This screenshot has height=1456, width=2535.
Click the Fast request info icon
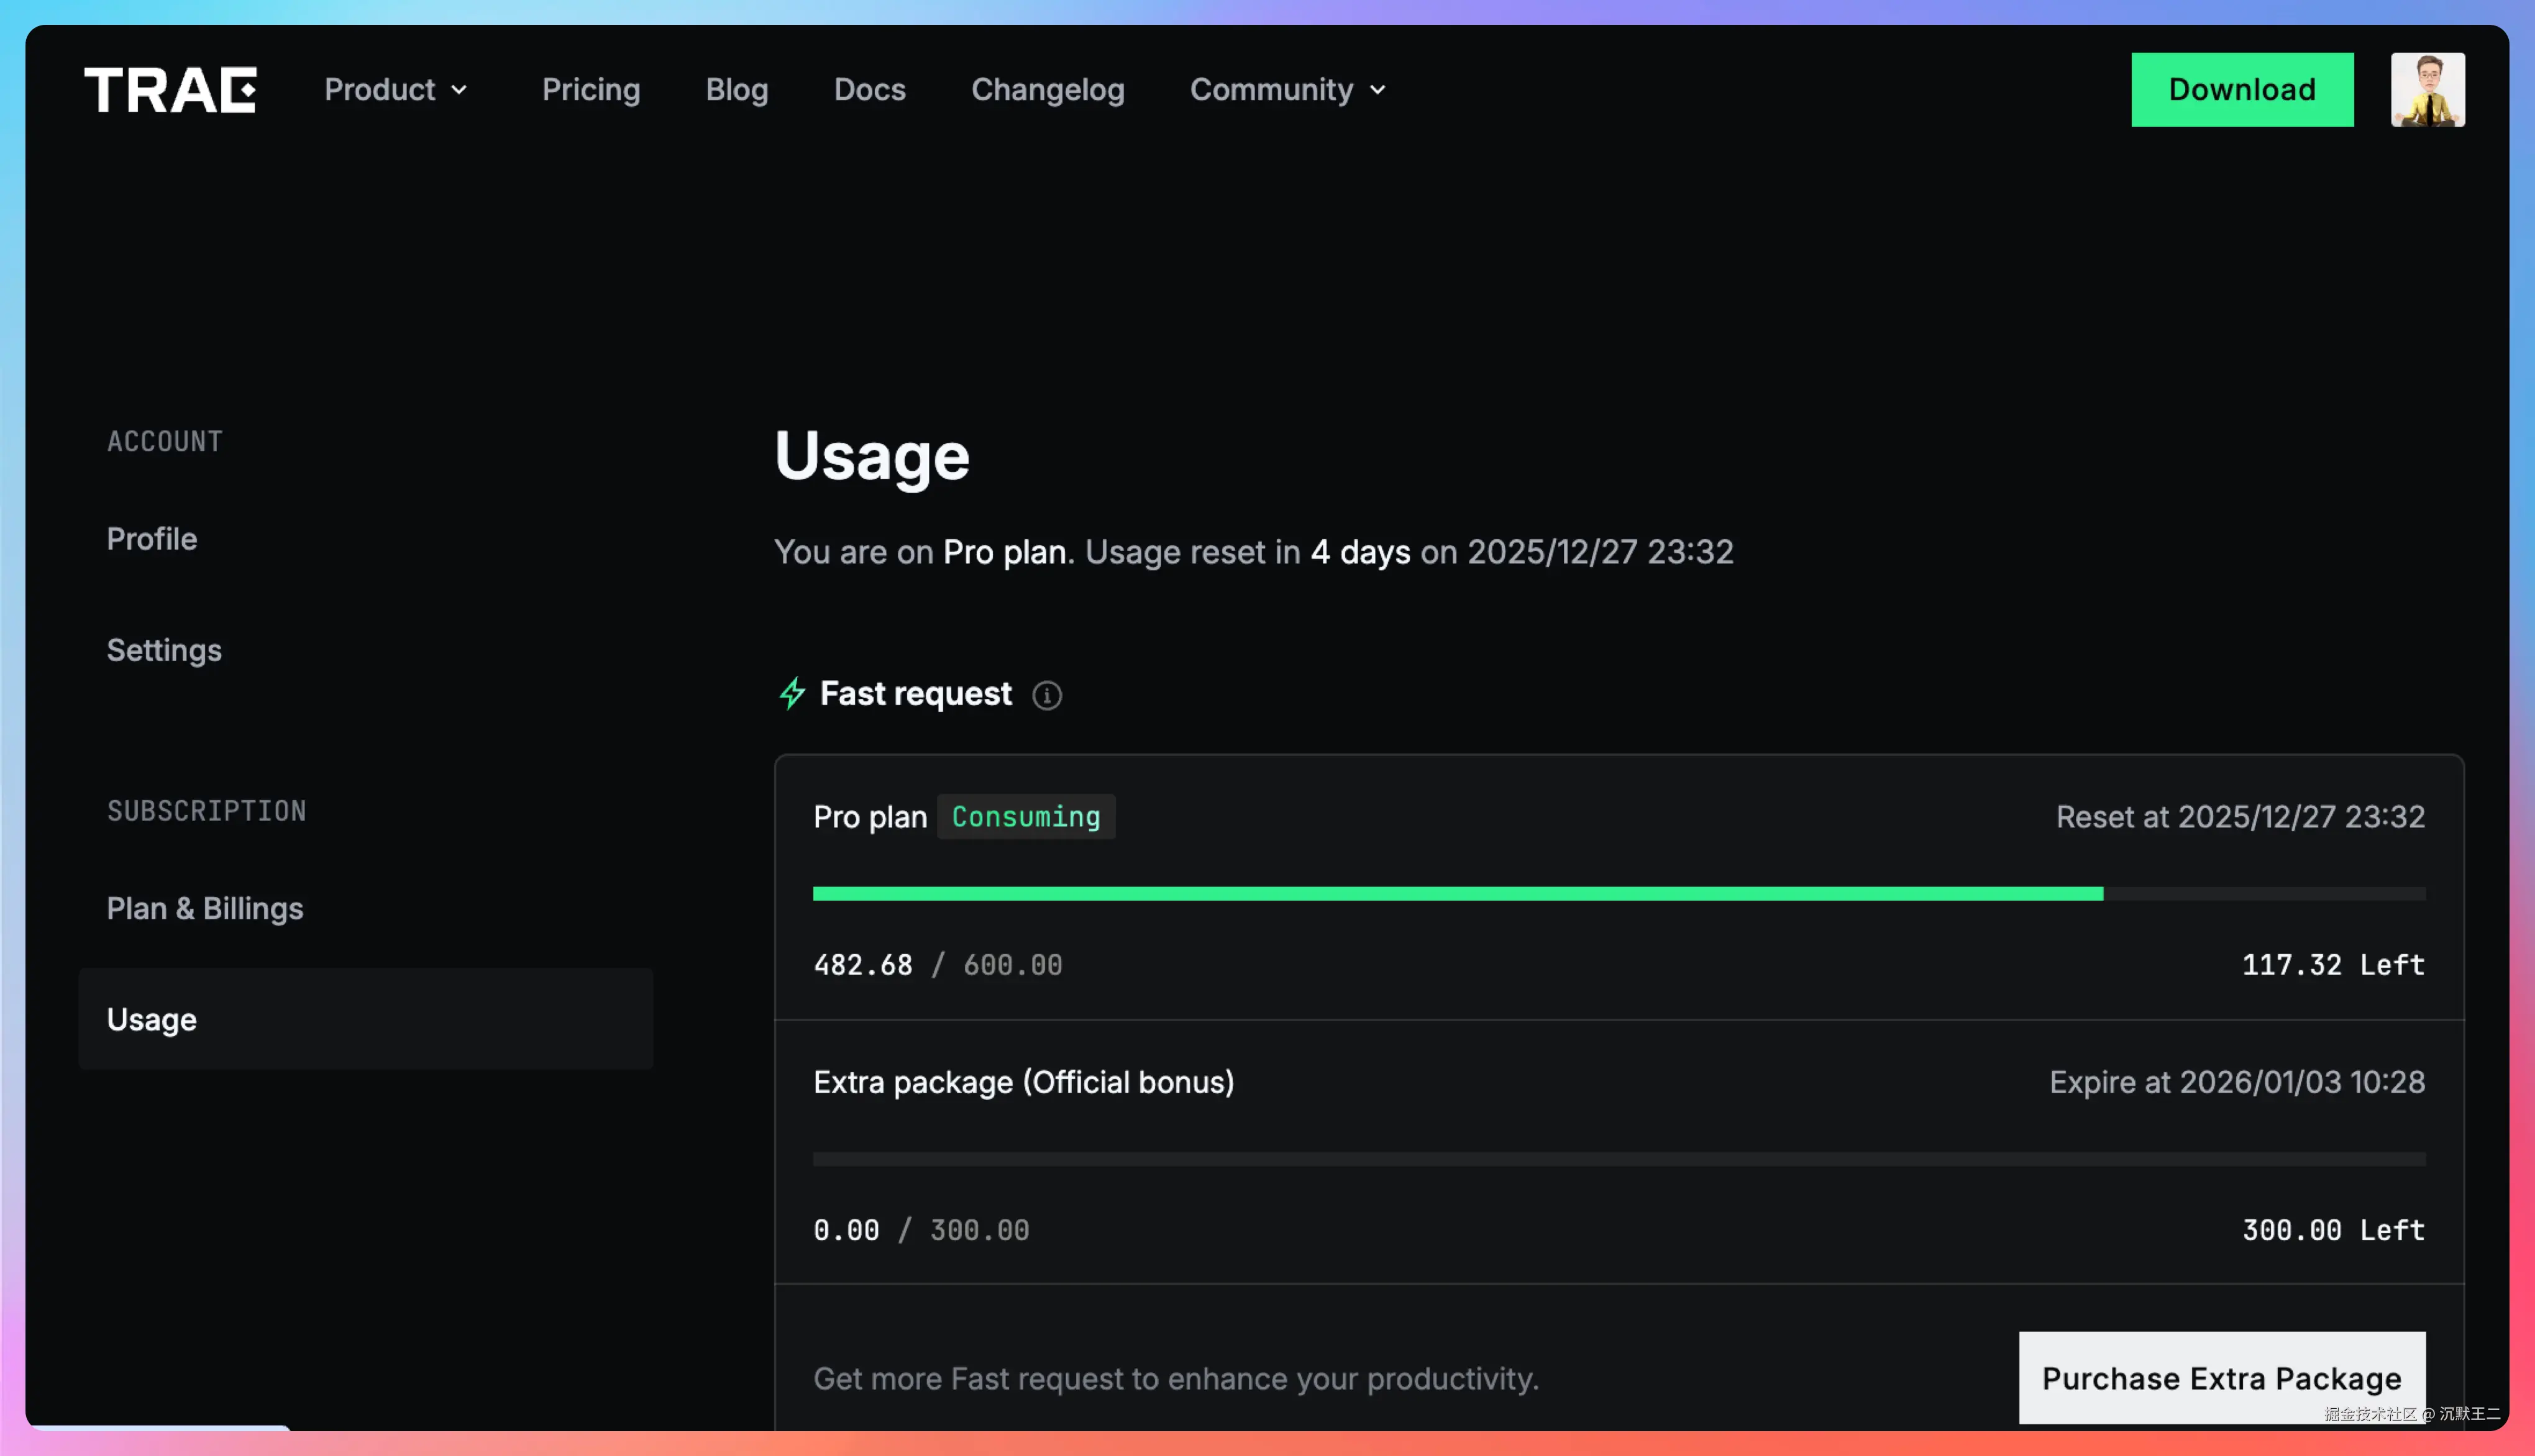coord(1046,695)
